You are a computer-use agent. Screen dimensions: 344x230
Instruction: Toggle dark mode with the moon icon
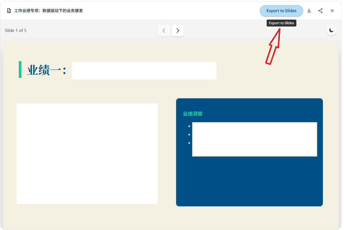[x=332, y=30]
